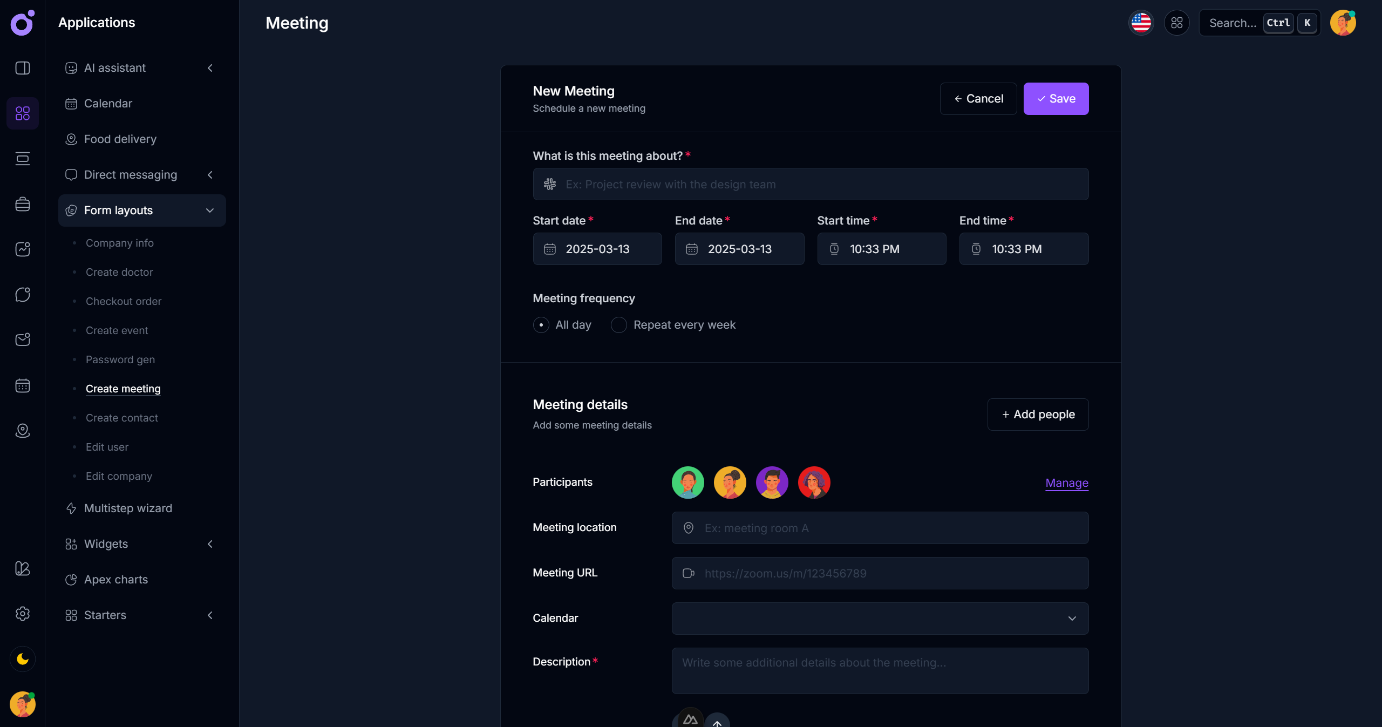Screen dimensions: 1382x727
Task: Click the briefcase icon in left rail
Action: (x=22, y=204)
